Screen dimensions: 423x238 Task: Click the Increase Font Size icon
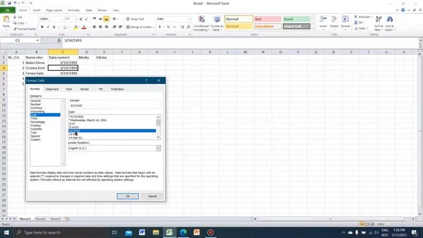coord(81,19)
